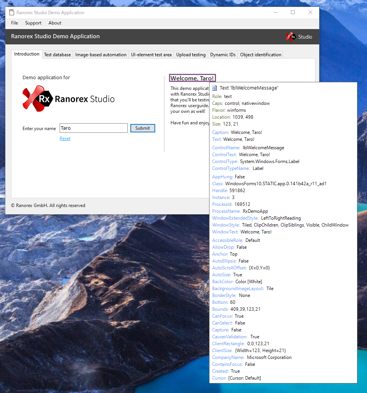Click the 'Bounds: 409,39,123,21' row

[236, 309]
